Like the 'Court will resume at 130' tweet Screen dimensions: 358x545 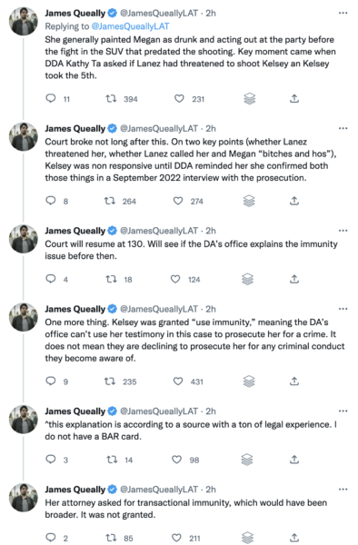click(175, 279)
